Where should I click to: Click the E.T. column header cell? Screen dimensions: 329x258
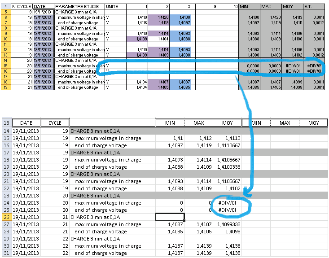pyautogui.click(x=314, y=7)
